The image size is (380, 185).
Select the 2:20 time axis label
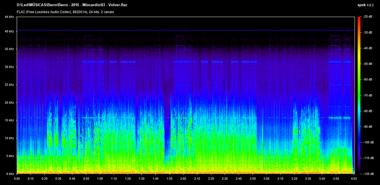(x=211, y=179)
